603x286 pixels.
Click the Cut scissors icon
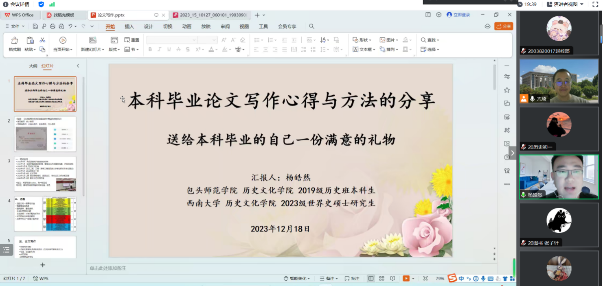click(42, 40)
